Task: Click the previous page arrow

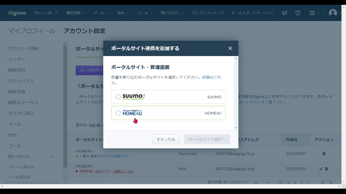Action: coord(322,183)
